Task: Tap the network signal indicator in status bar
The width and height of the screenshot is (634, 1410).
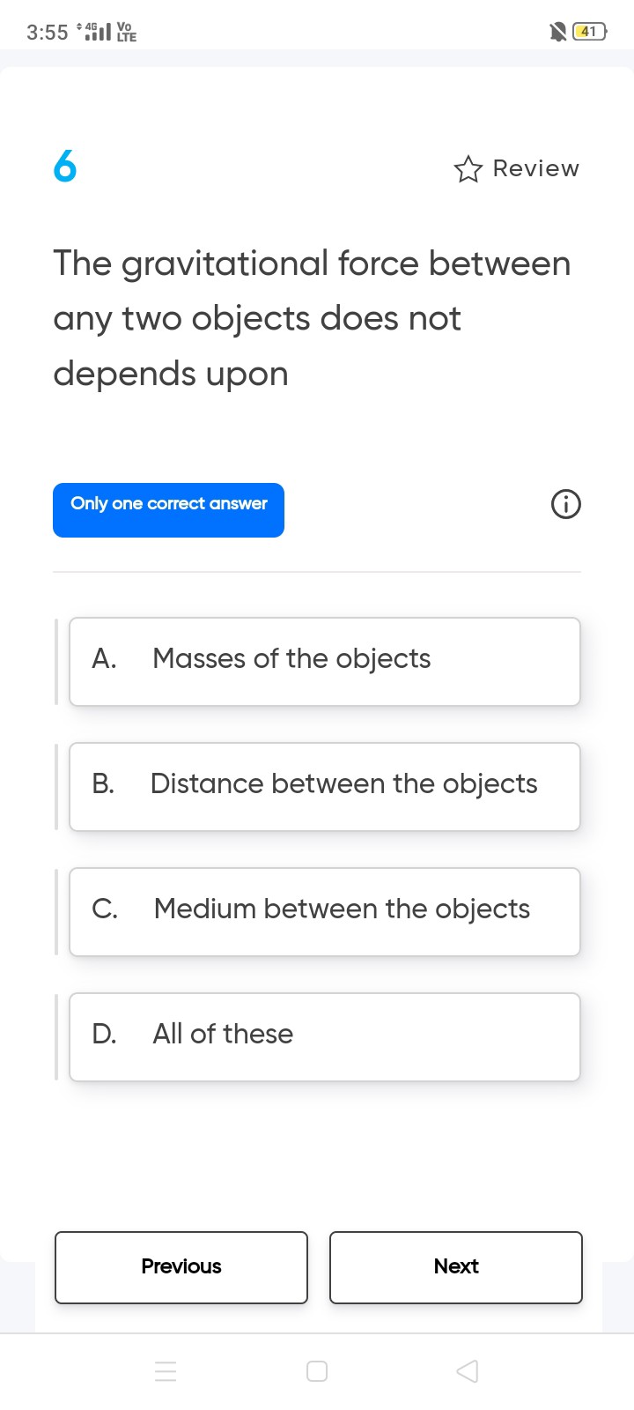Action: (x=99, y=31)
